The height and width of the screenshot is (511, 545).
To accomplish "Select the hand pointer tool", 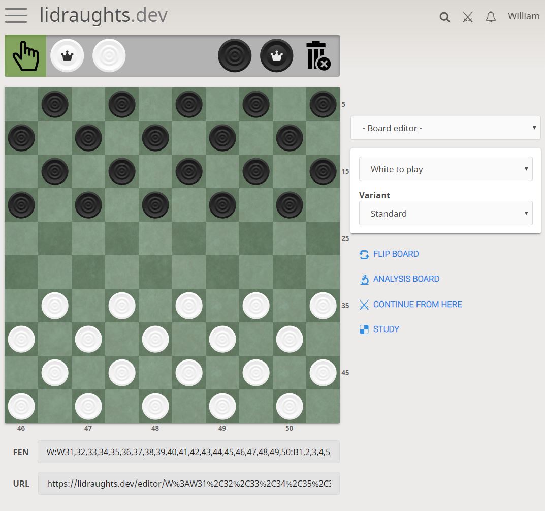I will tap(25, 55).
